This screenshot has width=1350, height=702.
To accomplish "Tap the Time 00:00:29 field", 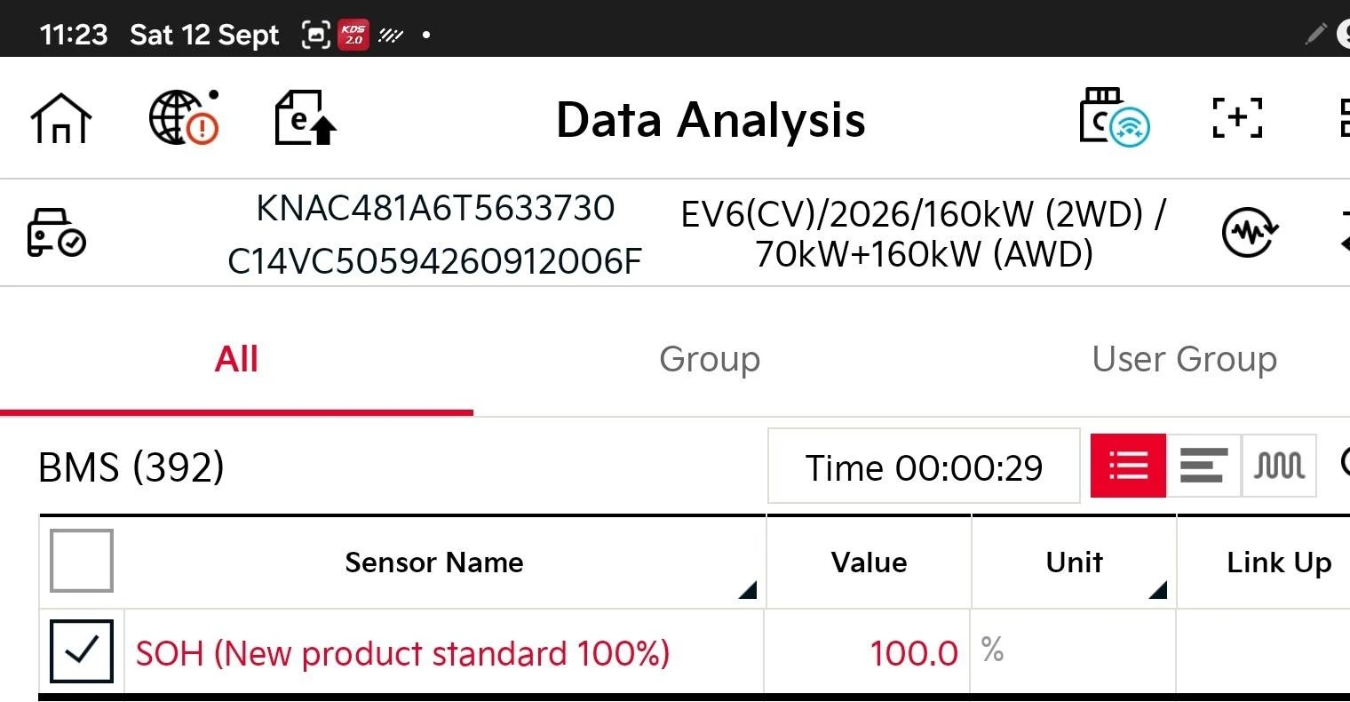I will click(x=924, y=467).
